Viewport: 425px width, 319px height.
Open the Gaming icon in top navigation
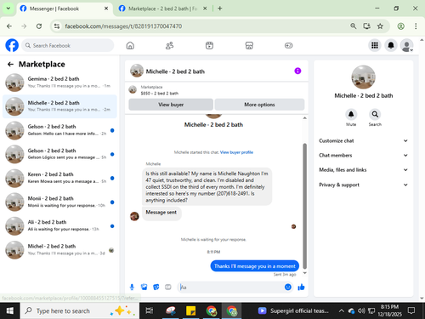coord(288,45)
